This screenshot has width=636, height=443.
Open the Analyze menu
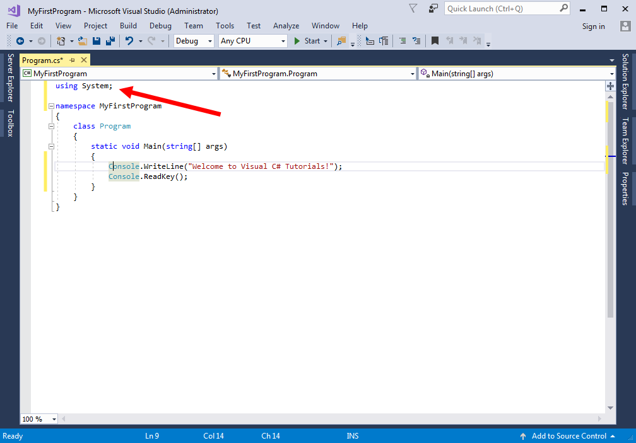[286, 26]
